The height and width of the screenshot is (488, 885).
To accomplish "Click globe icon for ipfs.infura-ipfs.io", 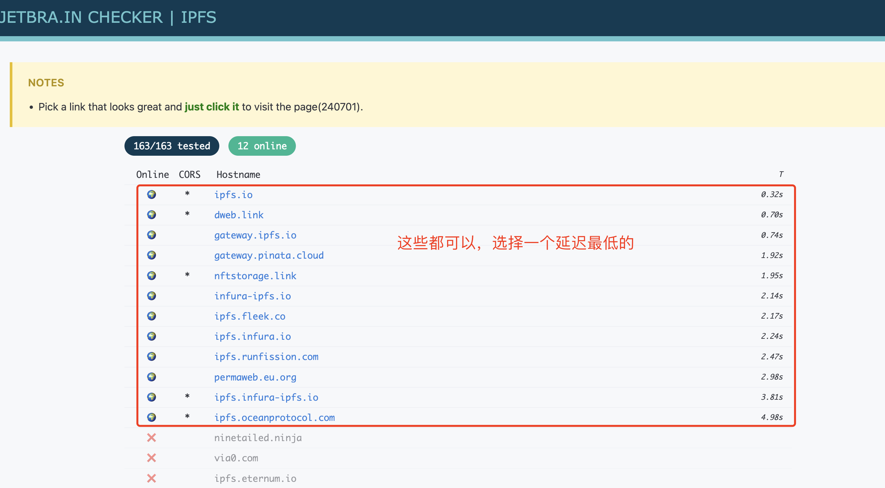I will pyautogui.click(x=152, y=397).
